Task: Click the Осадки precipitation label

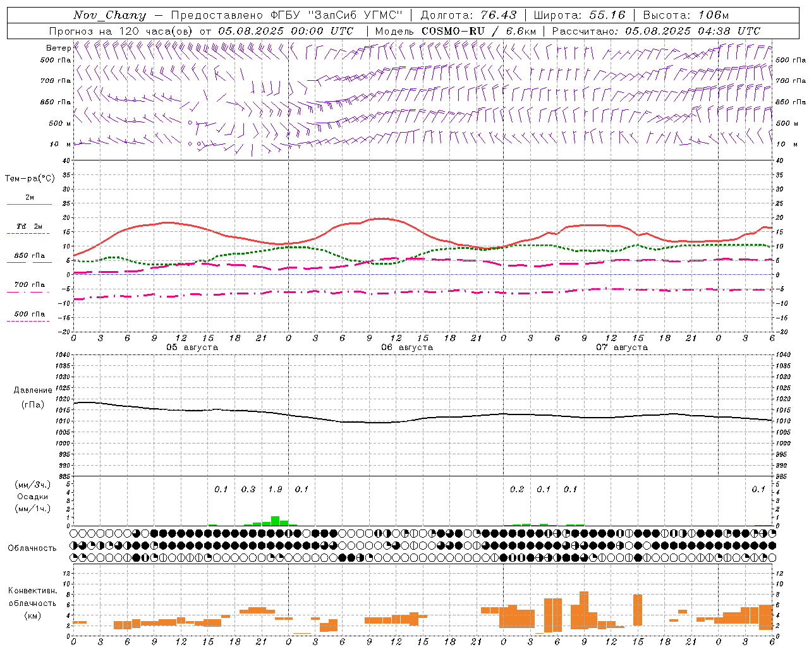Action: [x=32, y=497]
